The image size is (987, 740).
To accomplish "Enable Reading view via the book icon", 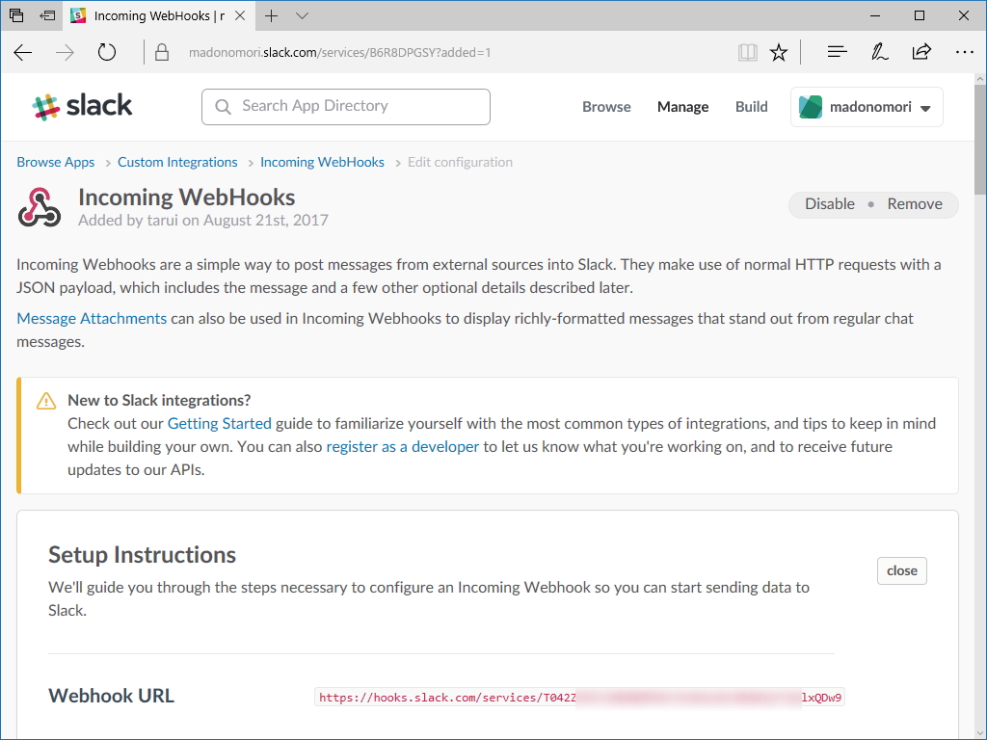I will 748,52.
